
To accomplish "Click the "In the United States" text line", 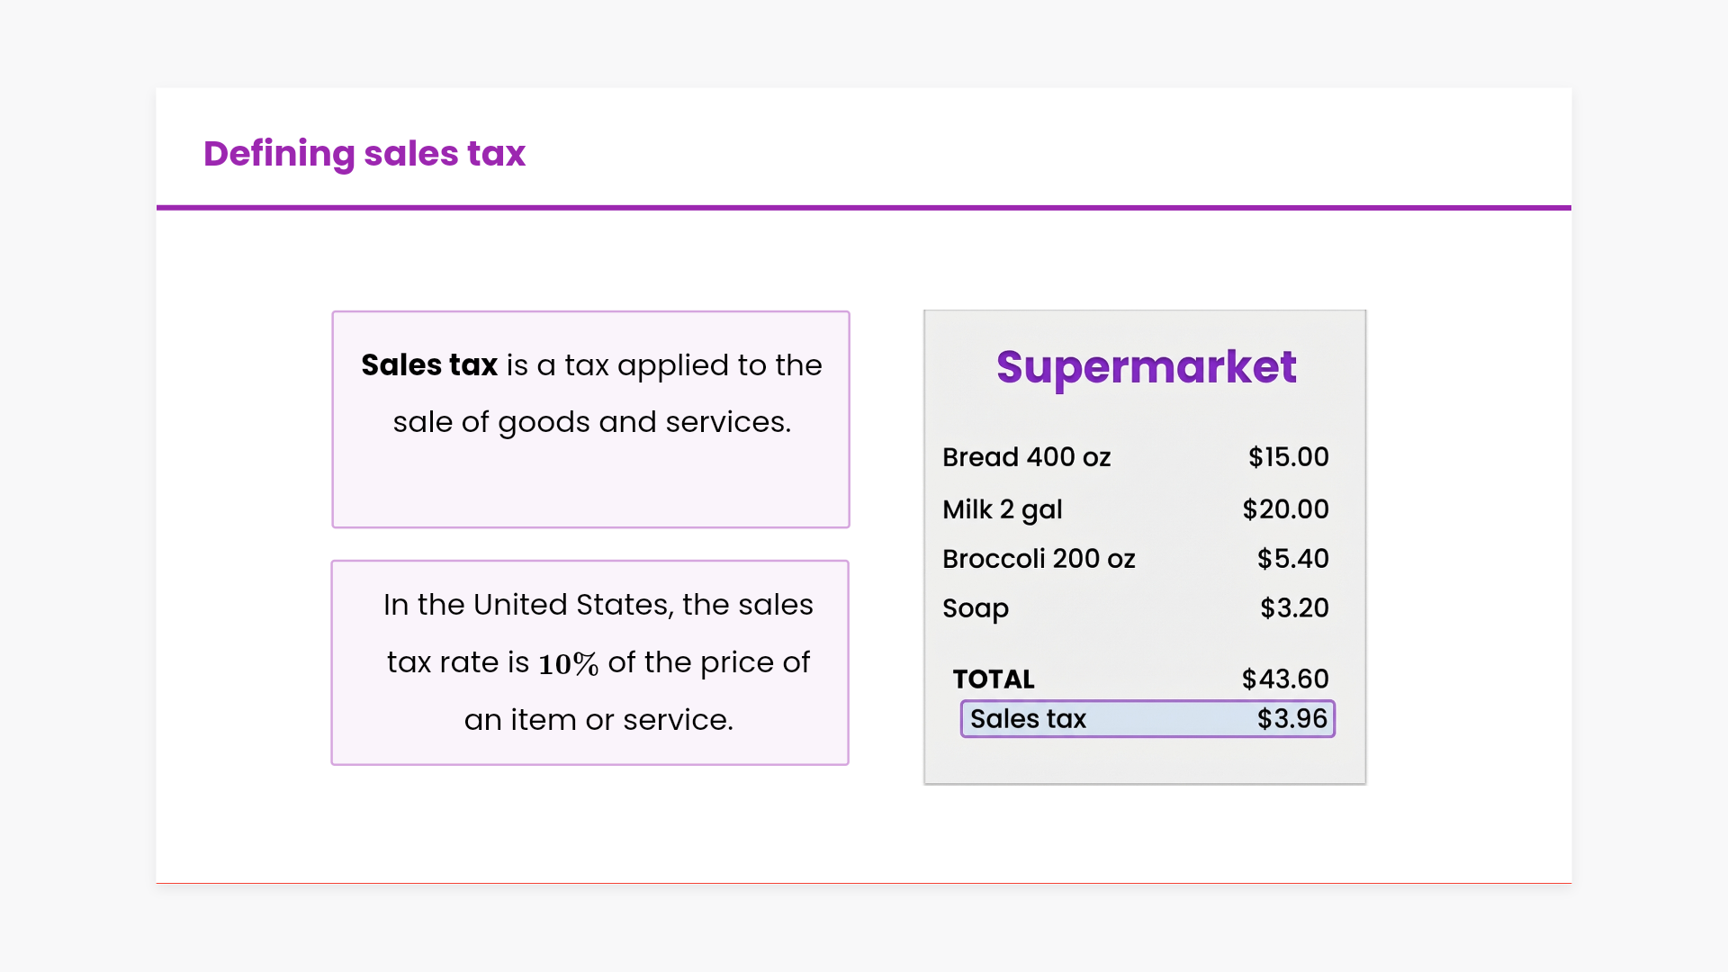I will [598, 605].
